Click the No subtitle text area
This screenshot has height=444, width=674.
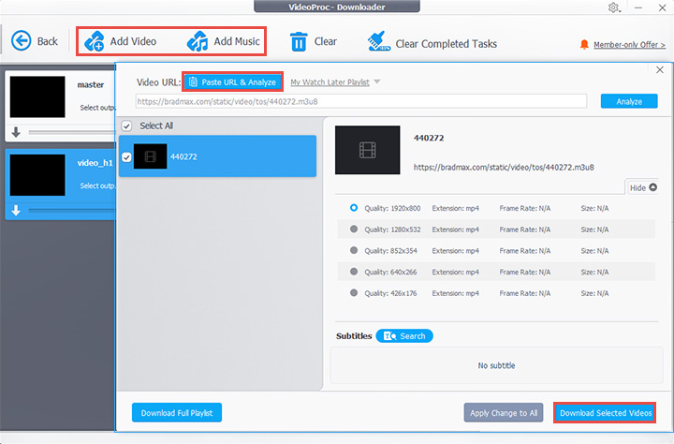coord(496,365)
